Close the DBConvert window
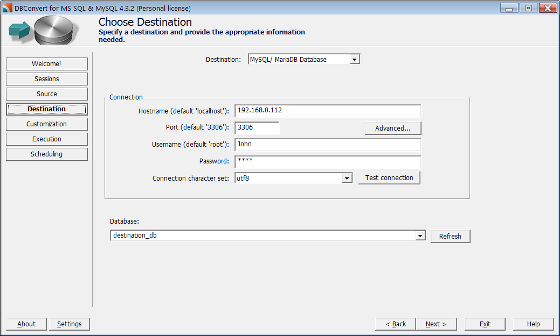Image resolution: width=560 pixels, height=336 pixels. tap(548, 8)
